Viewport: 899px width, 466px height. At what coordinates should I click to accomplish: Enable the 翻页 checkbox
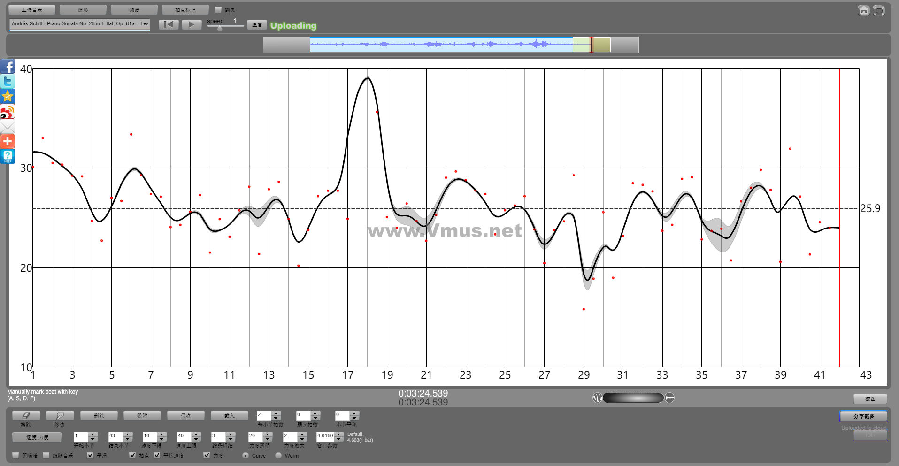pos(218,9)
